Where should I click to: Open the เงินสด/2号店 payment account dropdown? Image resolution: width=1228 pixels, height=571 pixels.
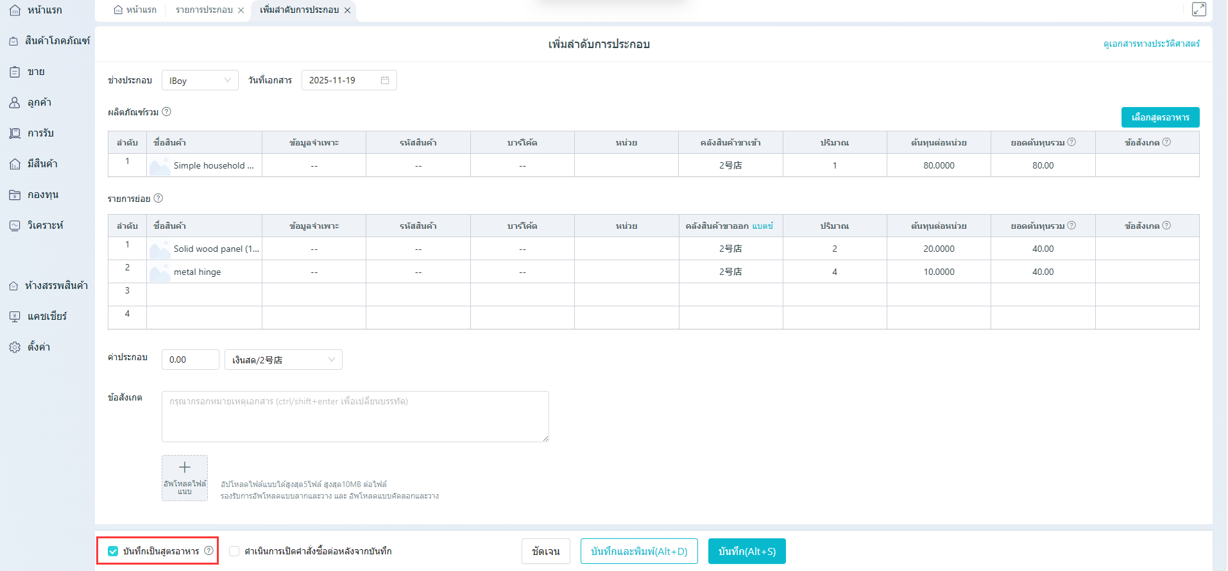tap(283, 360)
